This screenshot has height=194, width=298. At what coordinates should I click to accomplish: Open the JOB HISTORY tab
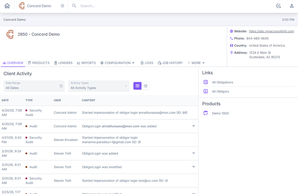pyautogui.click(x=170, y=63)
